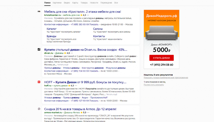This screenshot has height=122, width=214.
Task: Click the Armos market favicon icon
Action: 39,109
